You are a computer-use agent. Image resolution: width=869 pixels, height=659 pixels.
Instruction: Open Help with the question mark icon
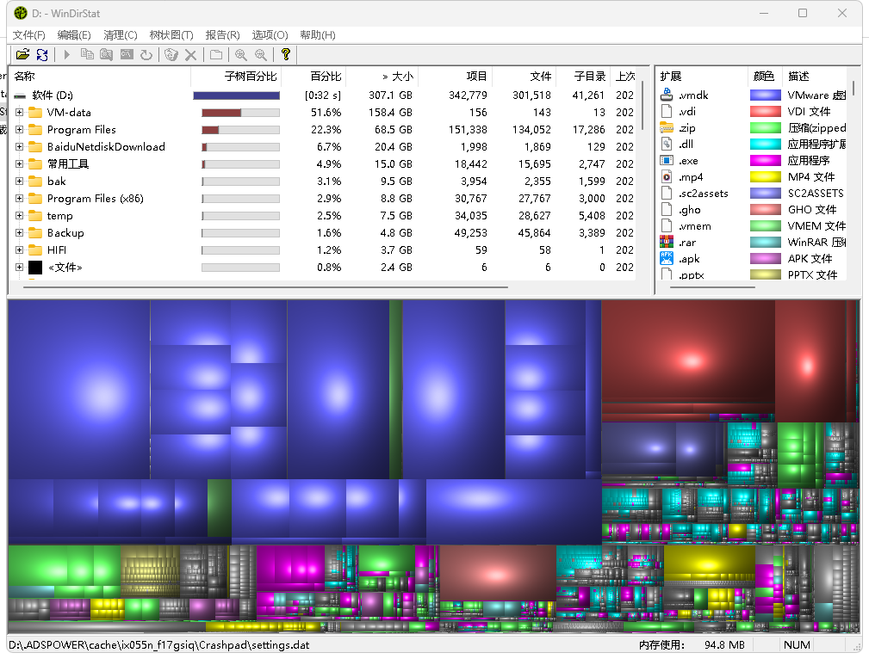click(x=286, y=55)
